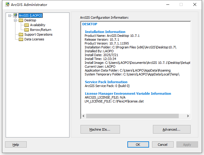Click the Installation Folder path line

[130, 47]
